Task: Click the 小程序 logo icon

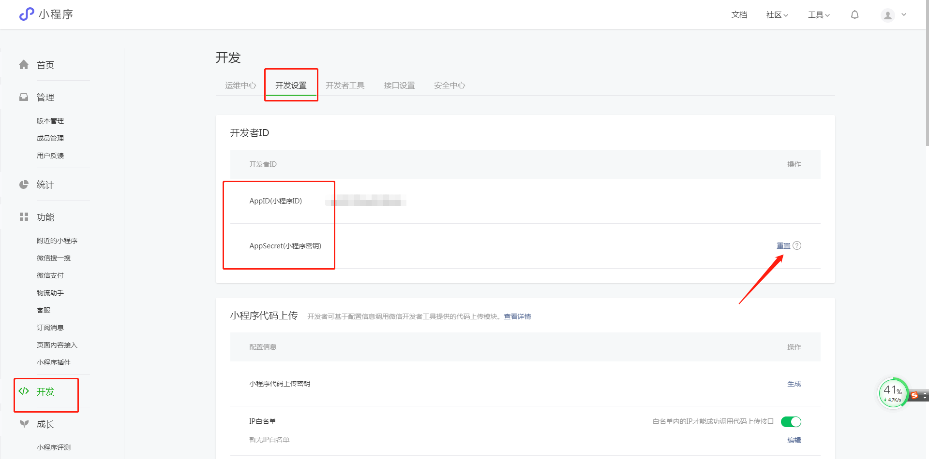Action: click(x=27, y=14)
